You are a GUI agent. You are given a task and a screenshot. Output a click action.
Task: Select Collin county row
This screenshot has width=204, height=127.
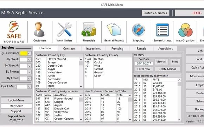point(108,76)
